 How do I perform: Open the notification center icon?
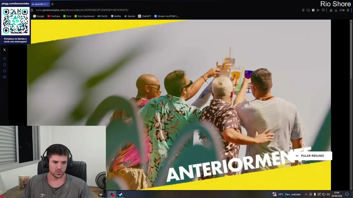[347, 194]
